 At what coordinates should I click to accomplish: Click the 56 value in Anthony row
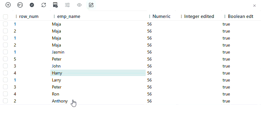pyautogui.click(x=150, y=101)
